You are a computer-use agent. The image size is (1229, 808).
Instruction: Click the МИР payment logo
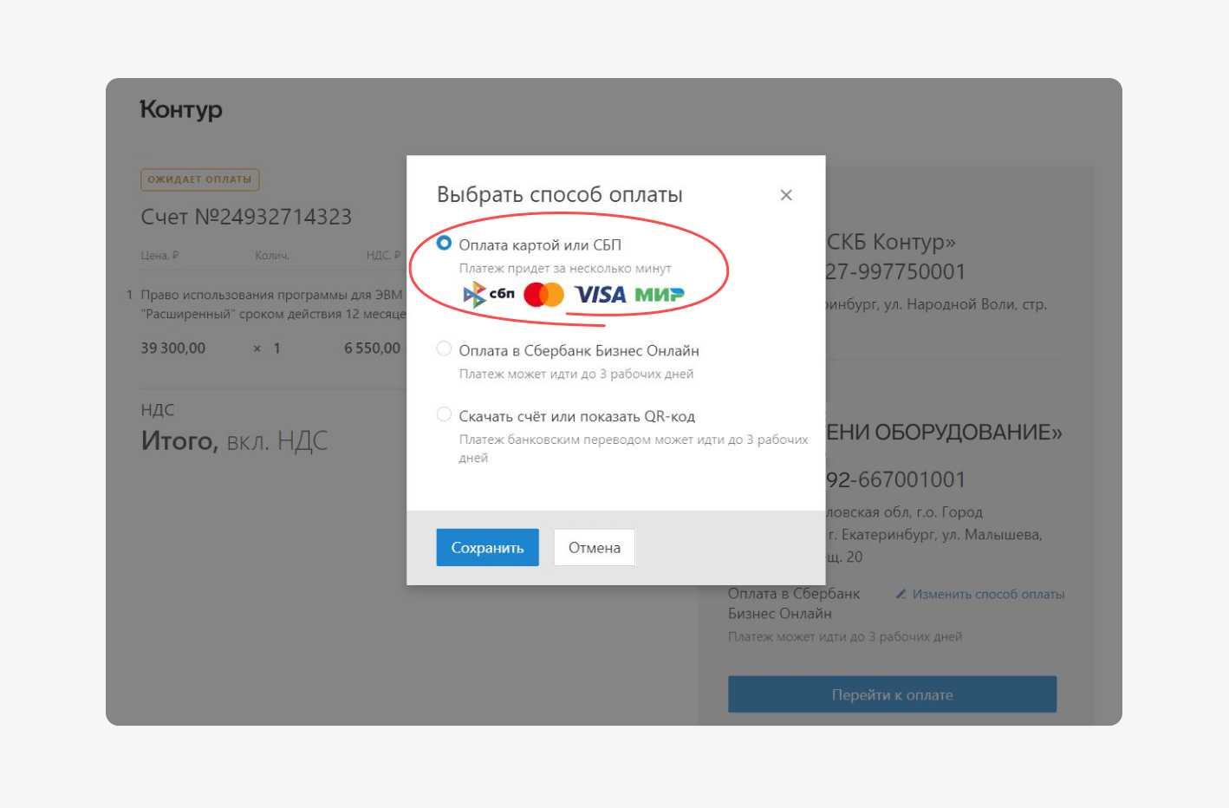[x=660, y=295]
